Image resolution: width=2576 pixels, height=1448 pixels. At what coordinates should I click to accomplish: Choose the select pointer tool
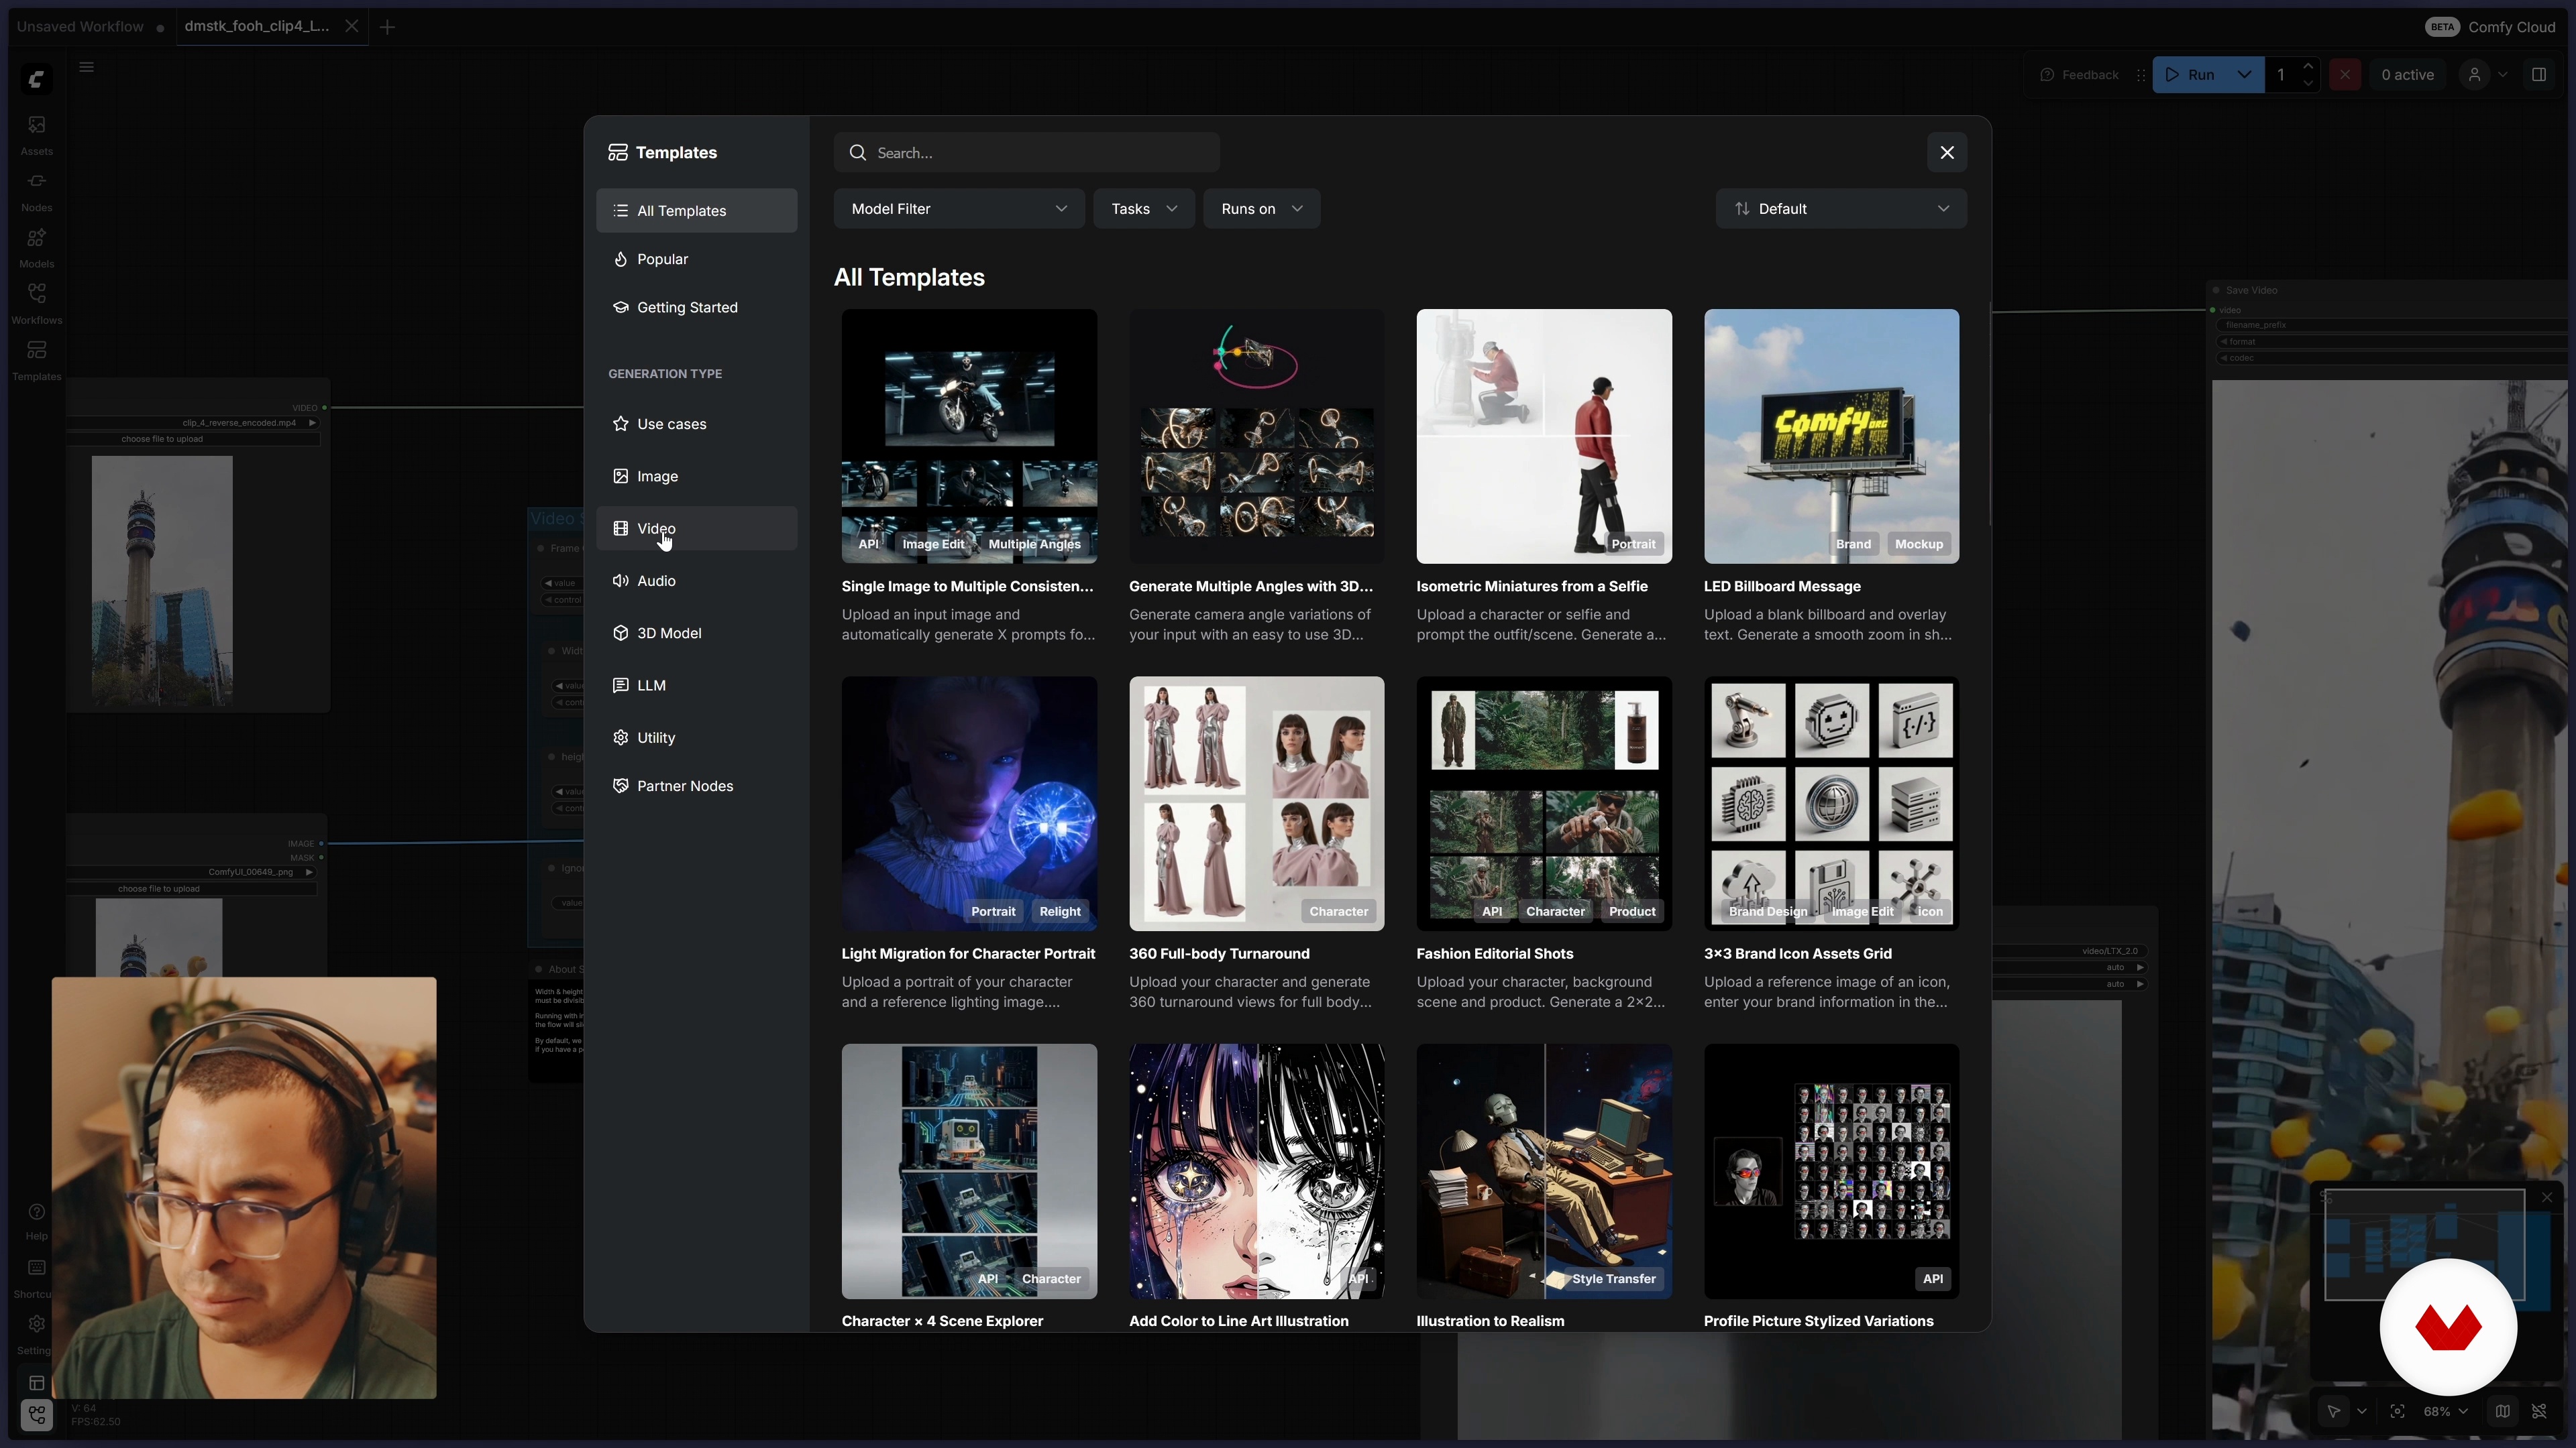pyautogui.click(x=2334, y=1411)
